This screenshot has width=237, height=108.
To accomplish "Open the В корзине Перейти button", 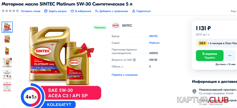I will [210, 56].
